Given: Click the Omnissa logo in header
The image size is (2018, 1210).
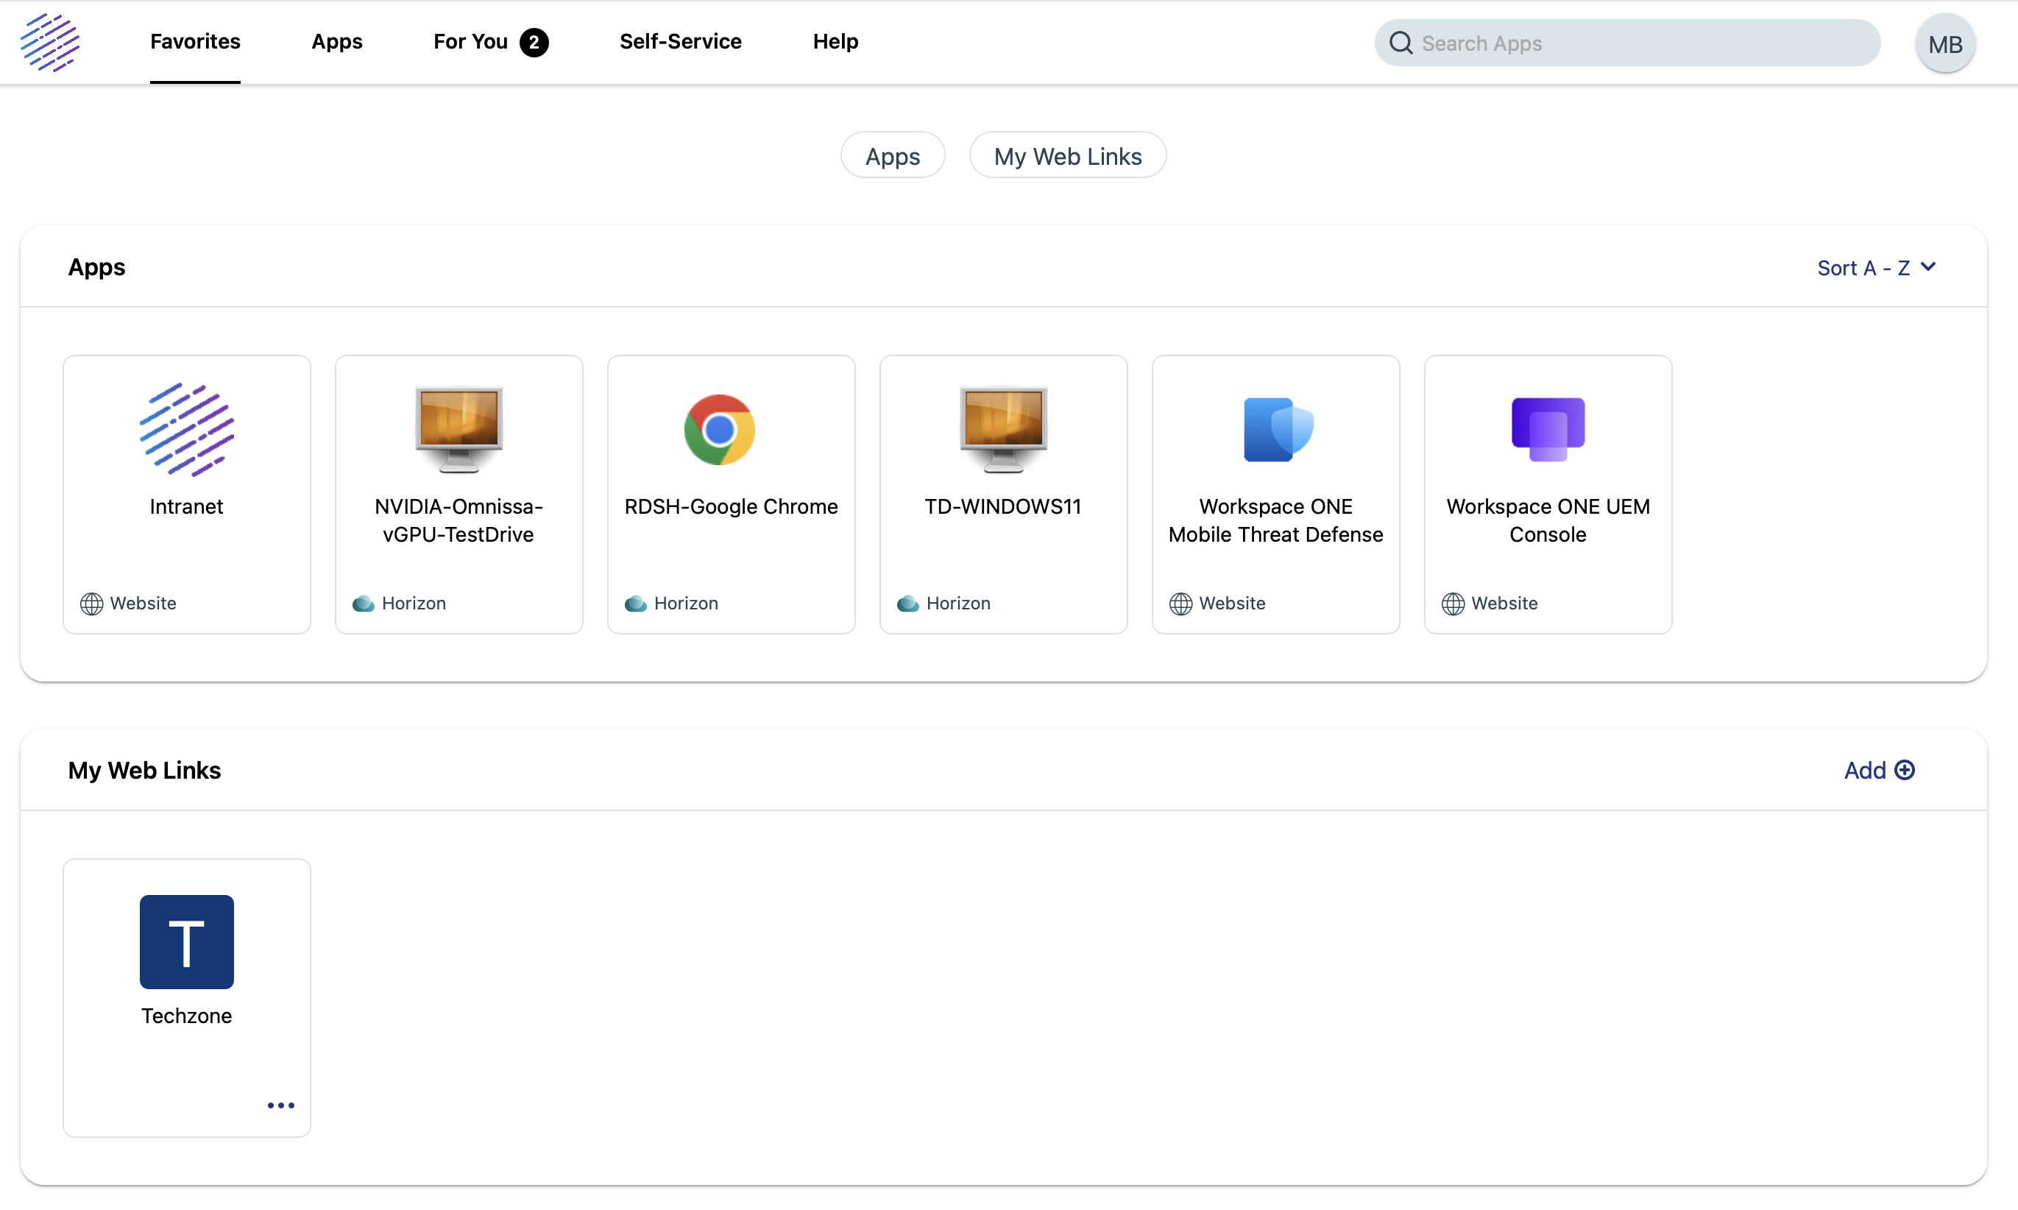Looking at the screenshot, I should (x=50, y=43).
